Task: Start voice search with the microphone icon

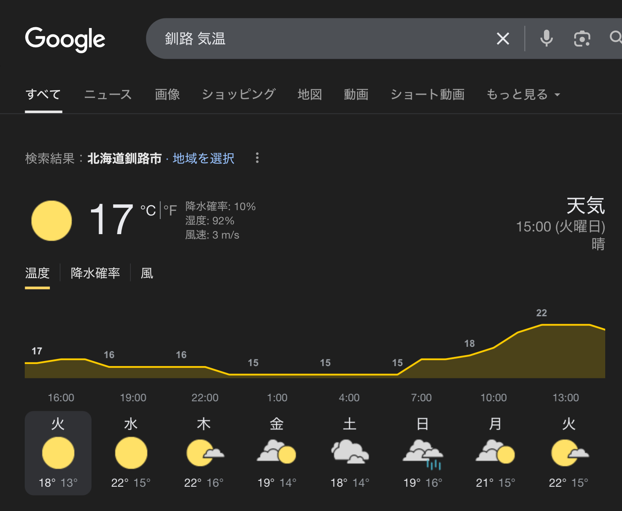Action: (546, 39)
